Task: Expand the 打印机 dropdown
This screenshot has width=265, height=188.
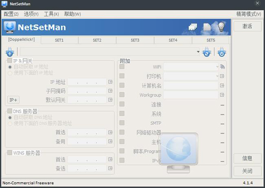Action: click(217, 76)
